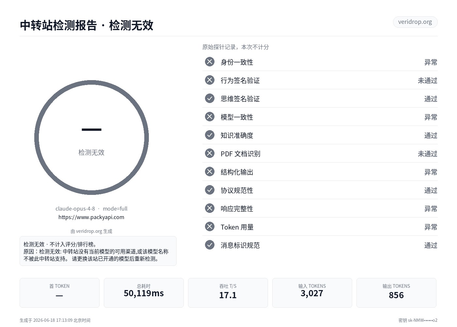Click the X icon beside PDF 文档识别
The image size is (457, 327).
210,153
